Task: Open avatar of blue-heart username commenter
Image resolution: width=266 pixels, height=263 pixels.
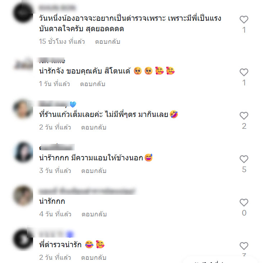Action: pyautogui.click(x=23, y=109)
